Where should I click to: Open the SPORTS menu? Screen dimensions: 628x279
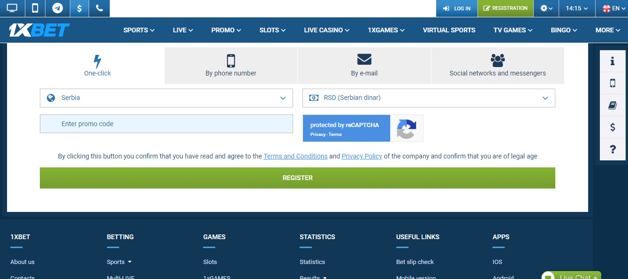[x=139, y=30]
